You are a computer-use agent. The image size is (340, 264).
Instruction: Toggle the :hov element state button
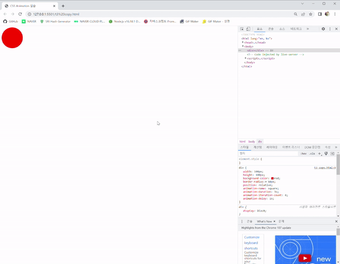(303, 154)
